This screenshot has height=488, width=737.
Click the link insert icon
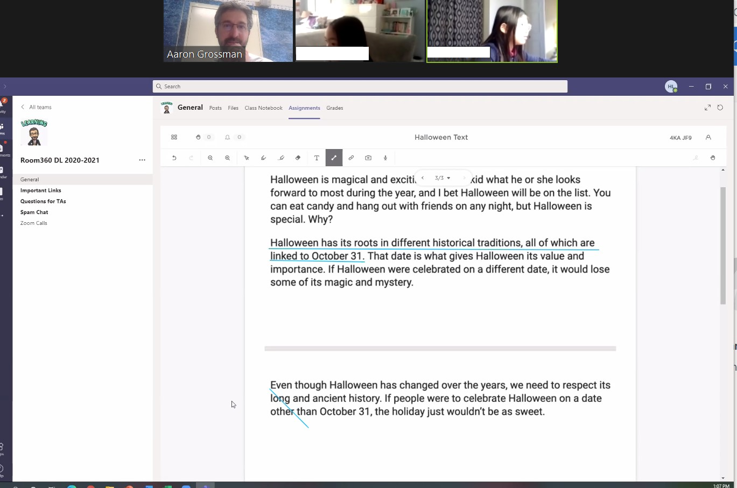351,158
